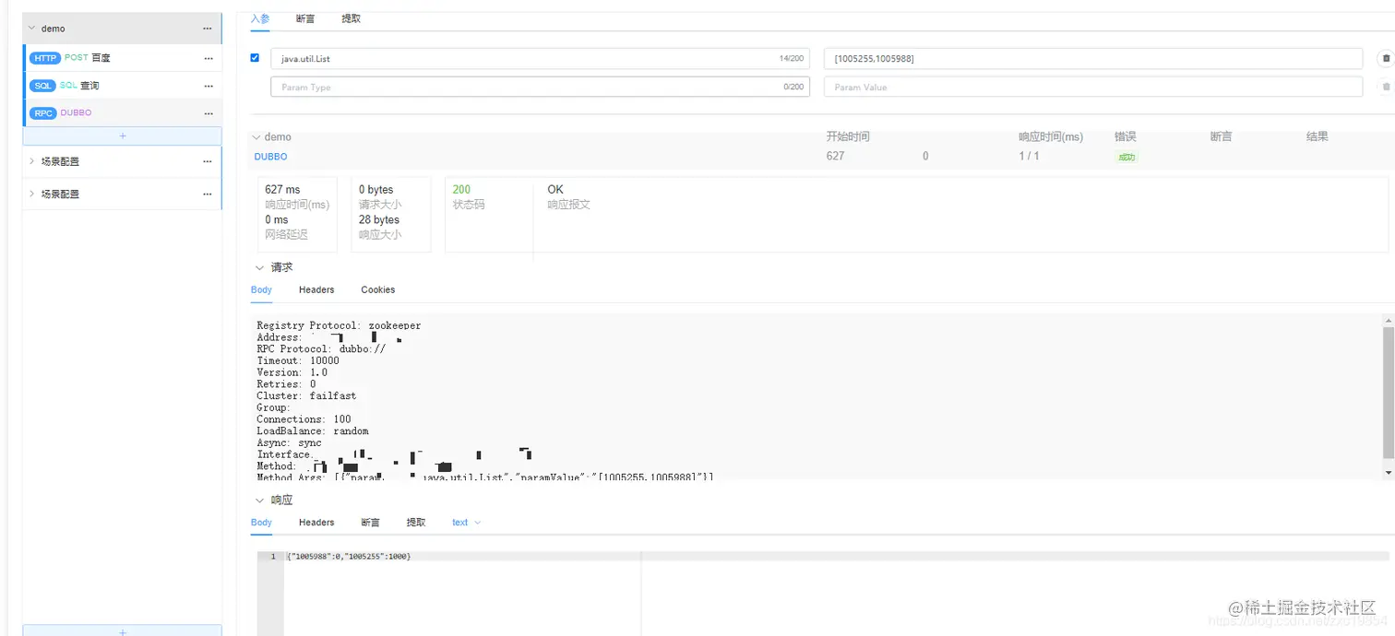
Task: Click the 错误 column header
Action: pyautogui.click(x=1126, y=136)
